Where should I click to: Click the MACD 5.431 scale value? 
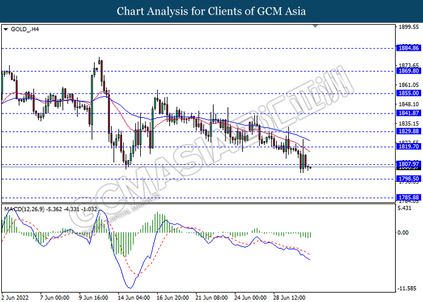(405, 208)
